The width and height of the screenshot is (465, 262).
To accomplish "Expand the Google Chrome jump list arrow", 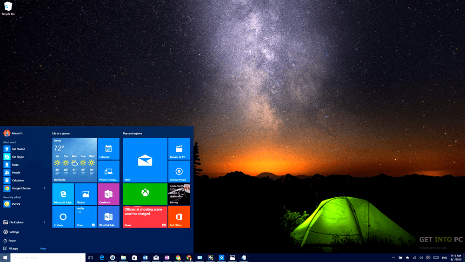I will (x=45, y=188).
